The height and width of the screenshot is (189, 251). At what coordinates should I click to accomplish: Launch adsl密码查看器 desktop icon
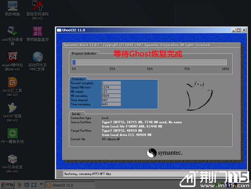tap(12, 36)
